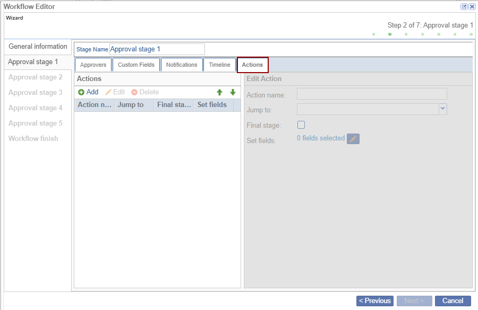Select General information in the sidebar
The width and height of the screenshot is (478, 310).
pos(38,47)
